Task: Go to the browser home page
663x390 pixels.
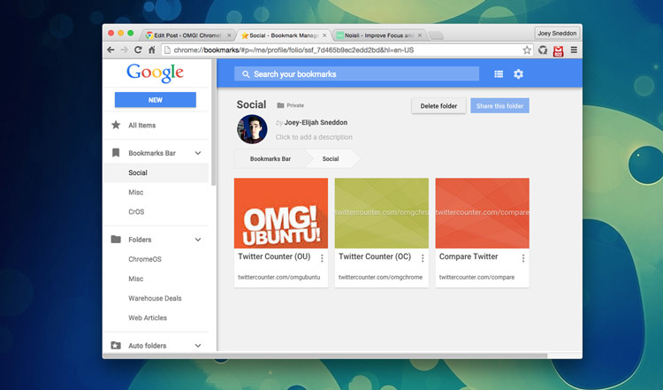Action: [x=151, y=50]
